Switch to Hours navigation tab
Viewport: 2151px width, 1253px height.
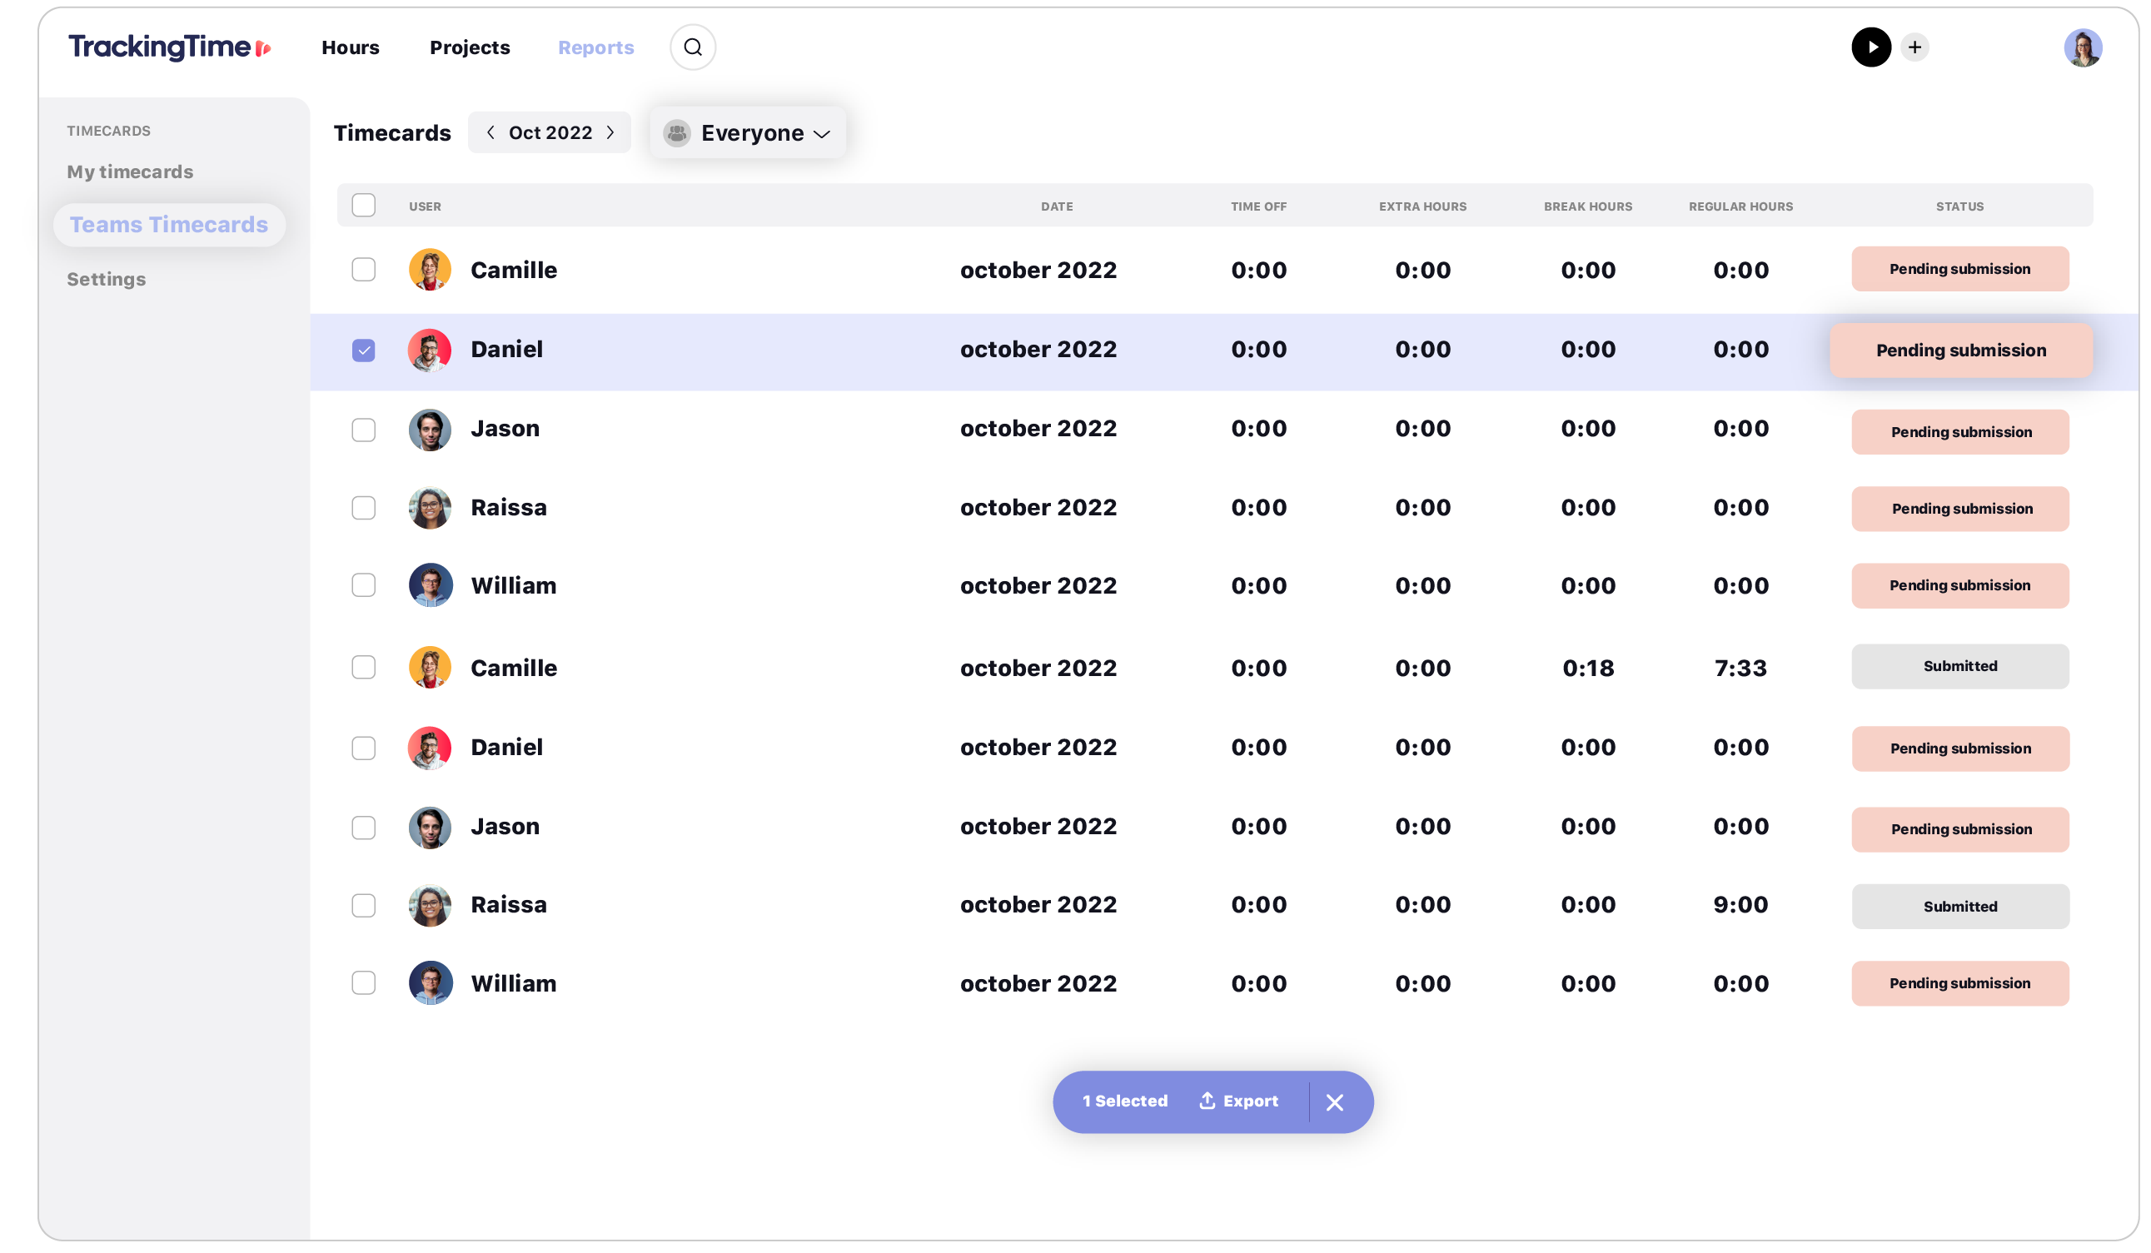coord(351,47)
